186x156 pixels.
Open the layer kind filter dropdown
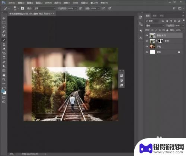[153, 21]
